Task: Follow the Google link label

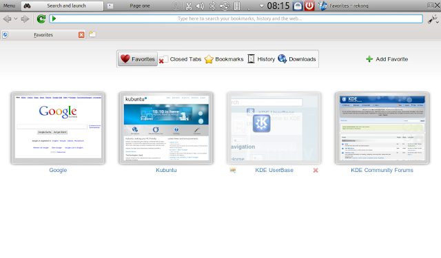Action: click(58, 170)
